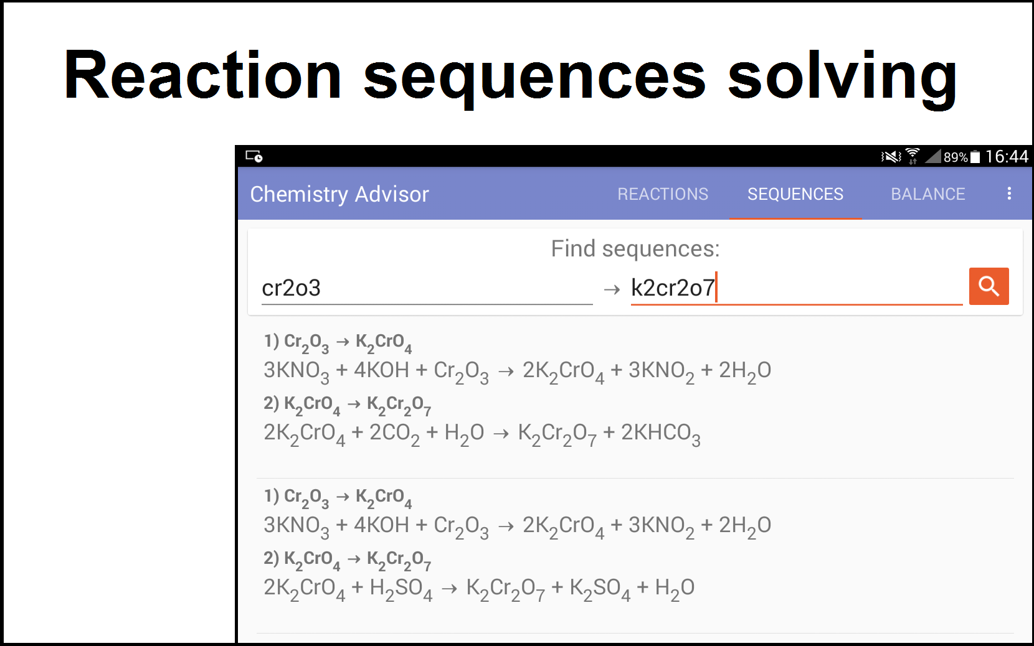
Task: Open the BALANCE tab
Action: click(x=927, y=194)
